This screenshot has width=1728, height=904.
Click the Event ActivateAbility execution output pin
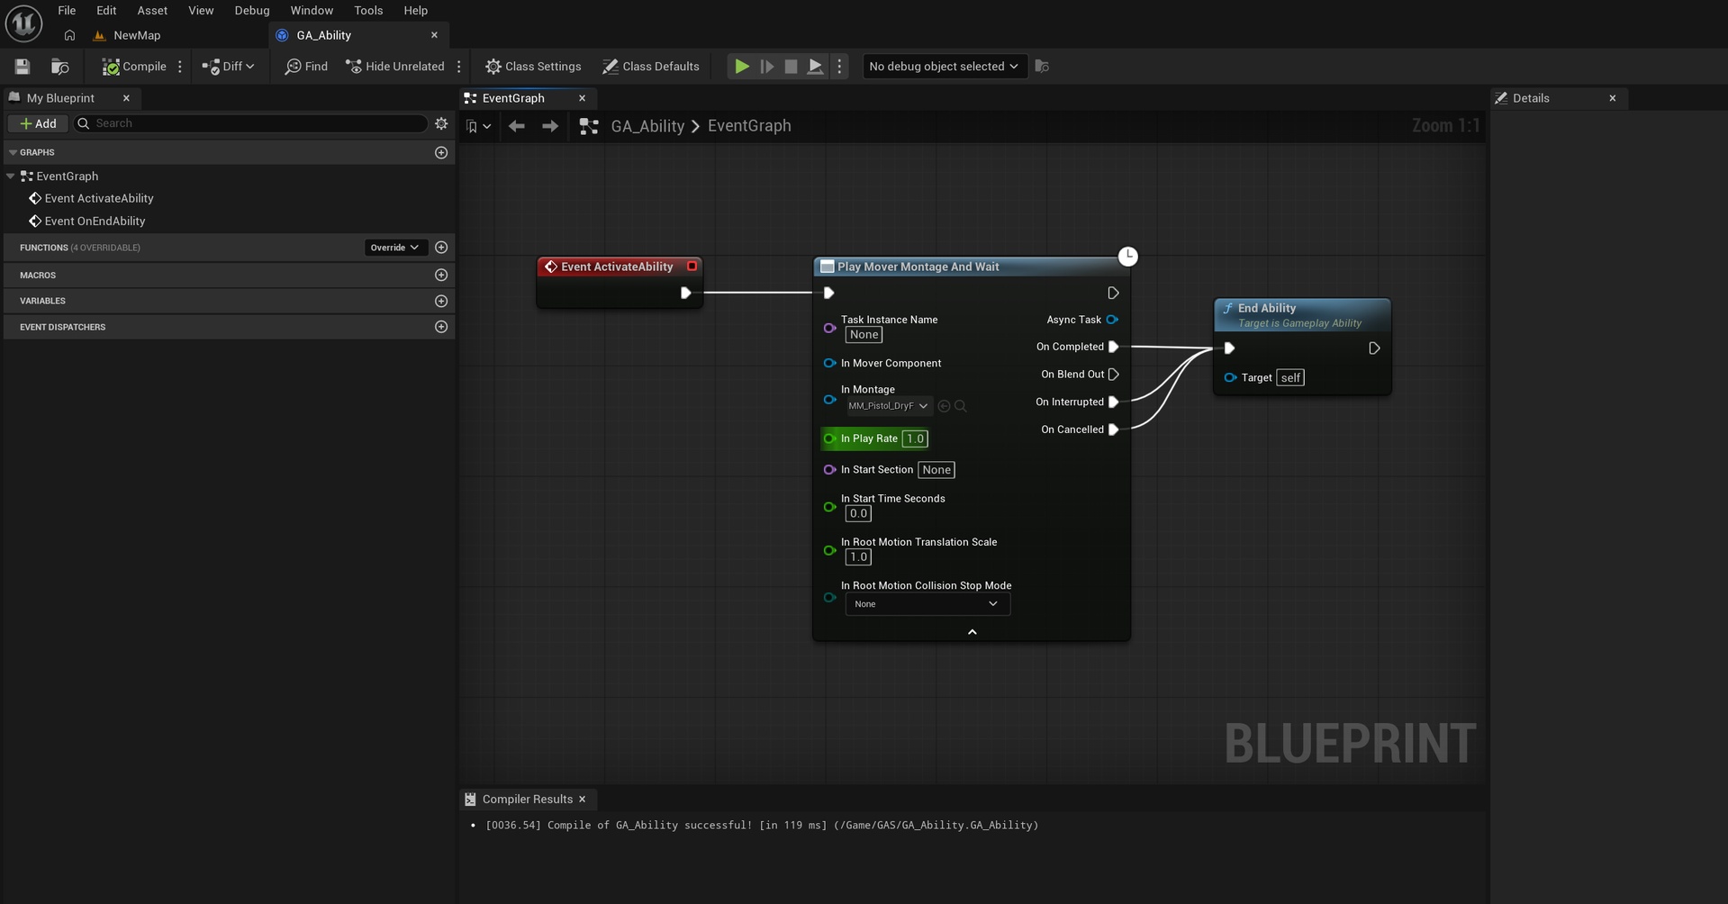685,293
